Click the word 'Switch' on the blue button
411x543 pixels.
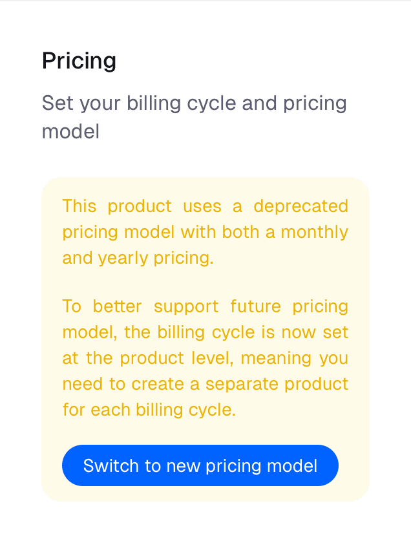coord(107,465)
